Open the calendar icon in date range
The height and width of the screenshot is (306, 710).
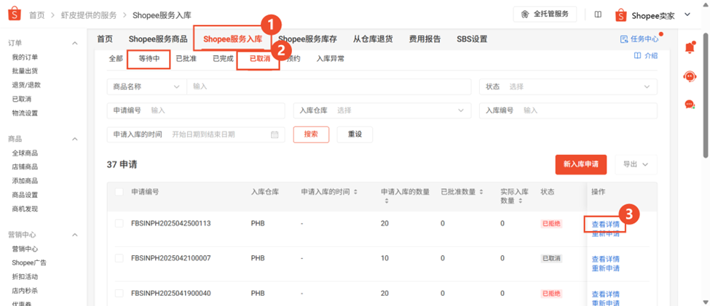(x=275, y=134)
